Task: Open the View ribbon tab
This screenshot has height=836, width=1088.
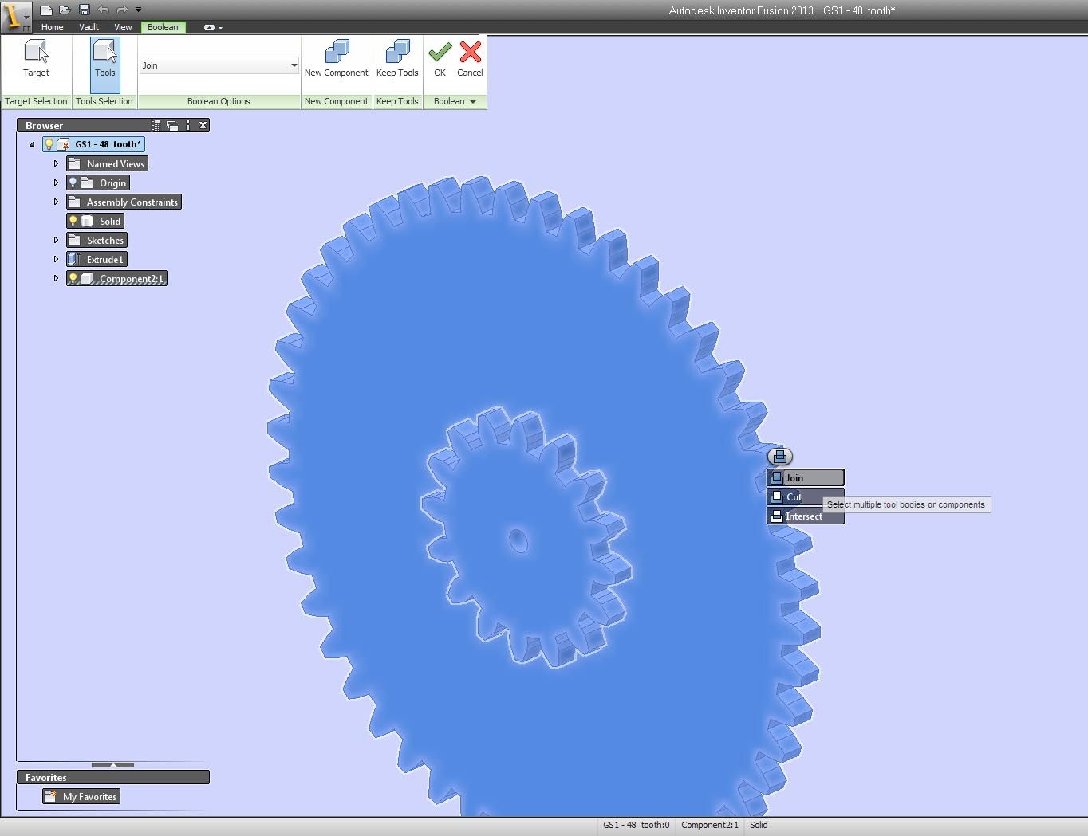Action: coord(122,26)
